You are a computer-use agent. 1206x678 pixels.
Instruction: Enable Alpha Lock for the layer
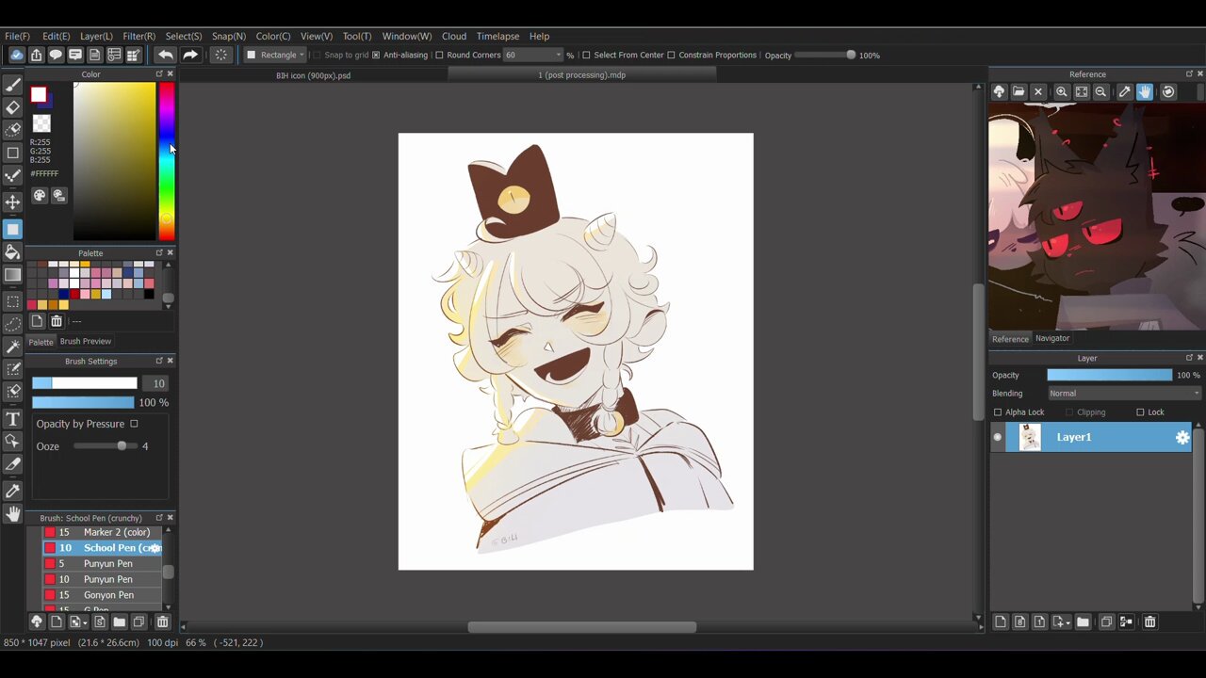pyautogui.click(x=998, y=412)
